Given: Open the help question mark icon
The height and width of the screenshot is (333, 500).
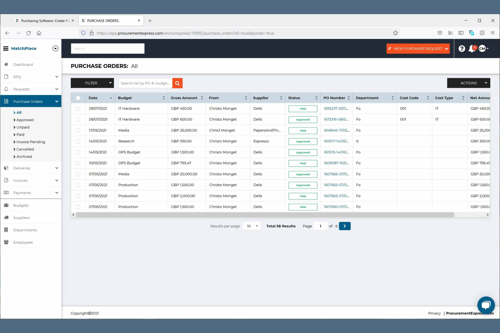Looking at the screenshot, I should tap(461, 49).
